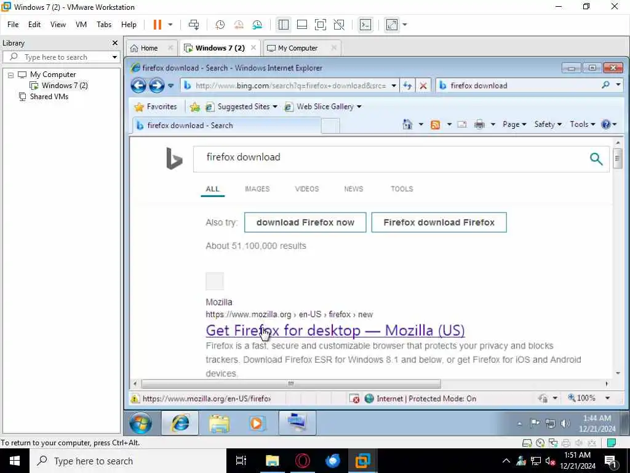
Task: Click guest volume speaker tray icon
Action: [565, 423]
